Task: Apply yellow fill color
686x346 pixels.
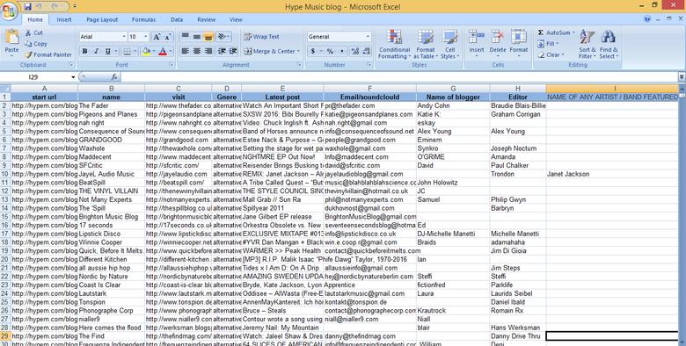Action: (146, 52)
